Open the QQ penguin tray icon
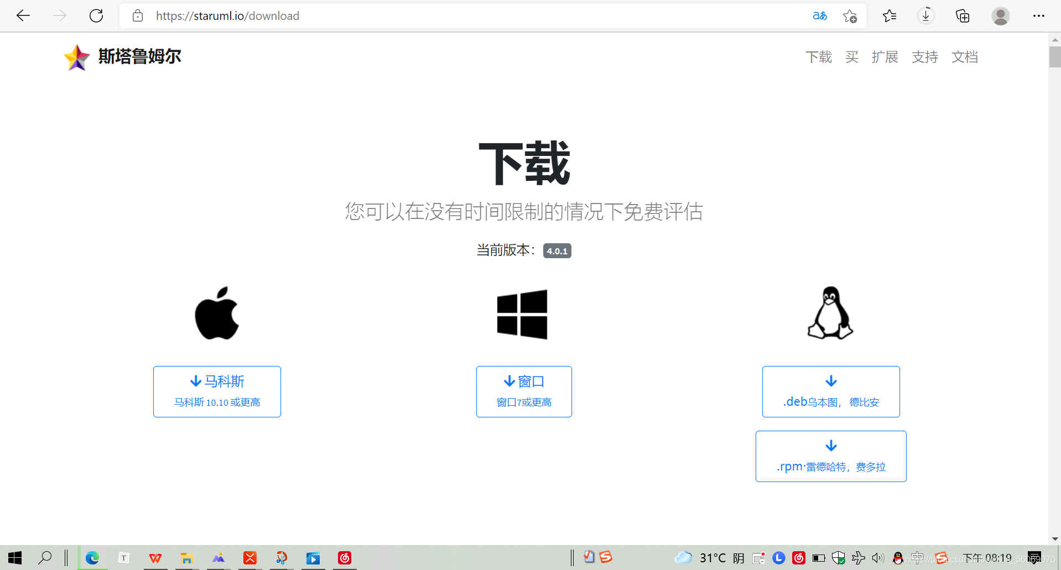Viewport: 1061px width, 570px height. click(898, 558)
